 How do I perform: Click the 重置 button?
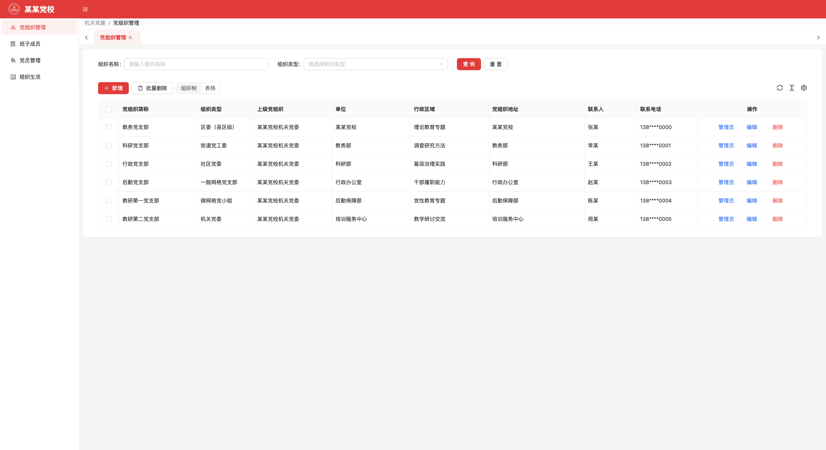[496, 64]
